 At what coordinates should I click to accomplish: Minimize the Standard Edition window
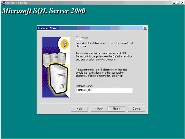[174, 3]
